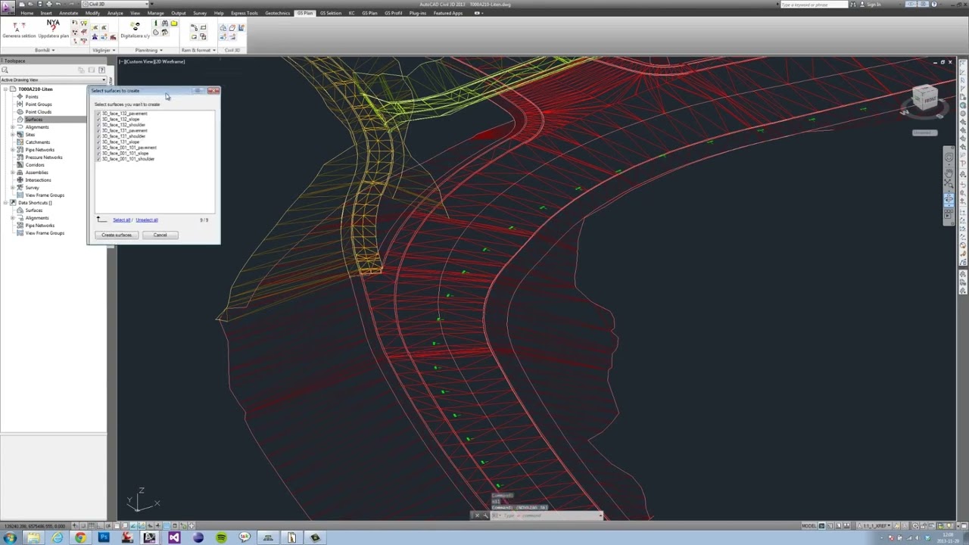Click the Print icon in quick access toolbar
969x545 pixels.
click(x=49, y=4)
